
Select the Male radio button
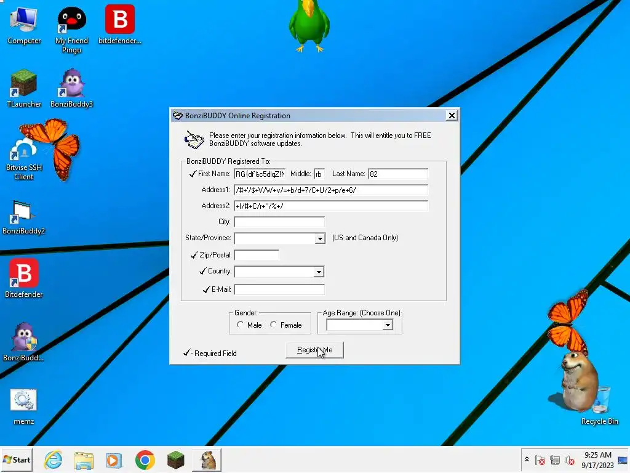(240, 324)
